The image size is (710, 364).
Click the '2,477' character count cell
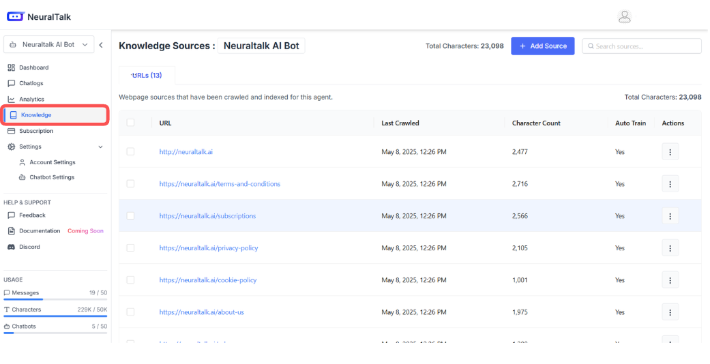coord(520,152)
